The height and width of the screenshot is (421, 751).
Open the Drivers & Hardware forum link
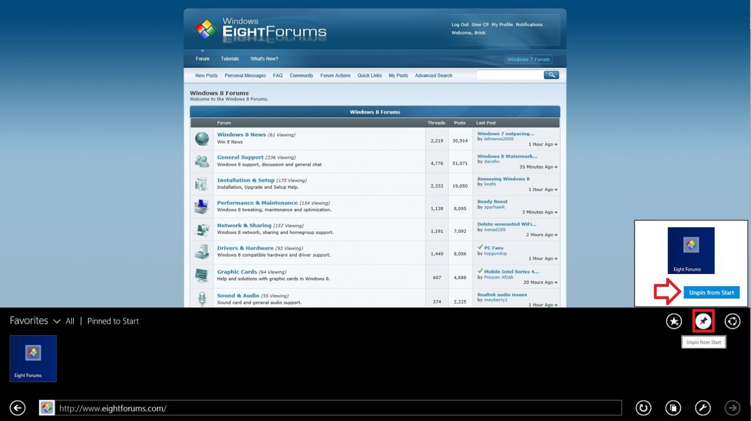[245, 248]
